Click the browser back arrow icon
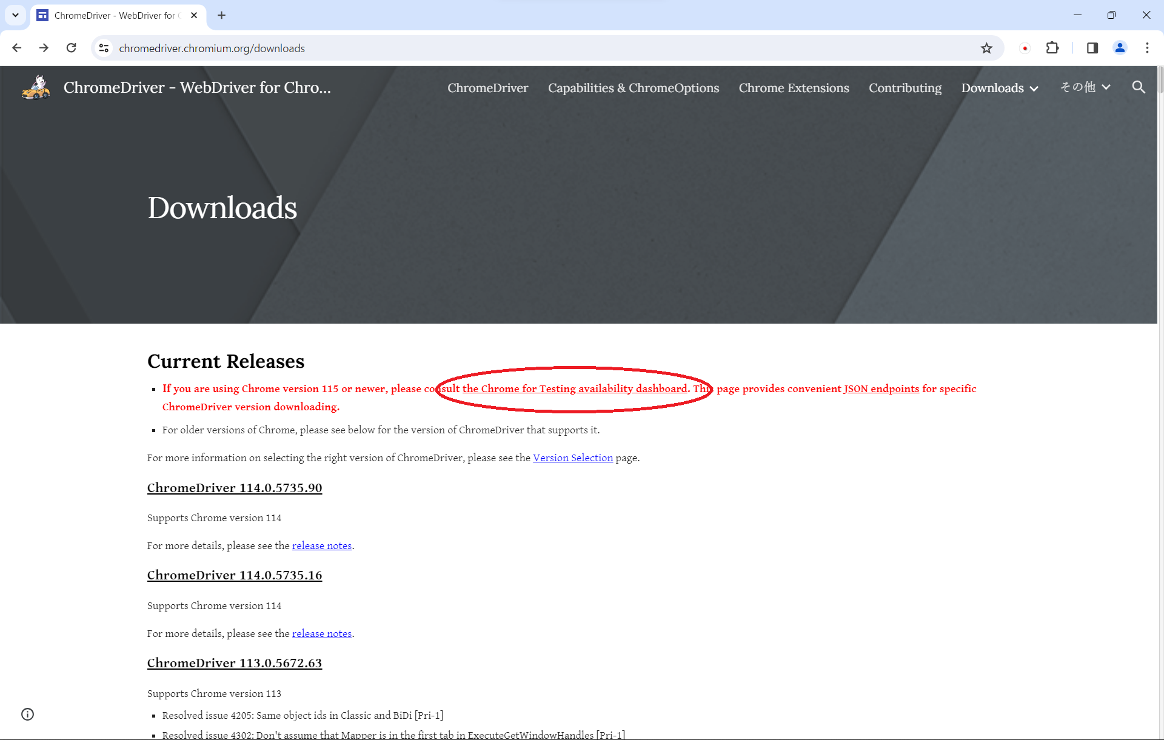This screenshot has height=740, width=1164. pyautogui.click(x=17, y=48)
